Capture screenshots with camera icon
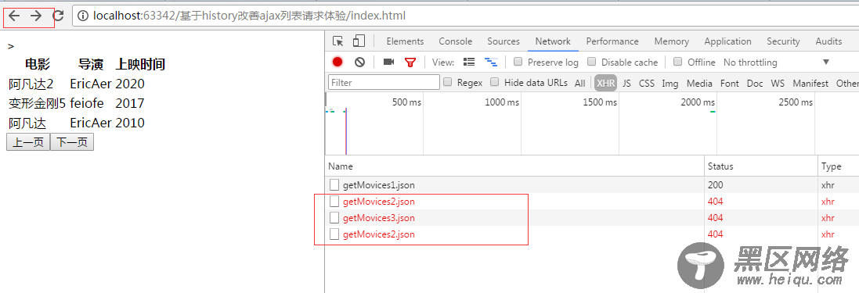The image size is (859, 293). [388, 62]
